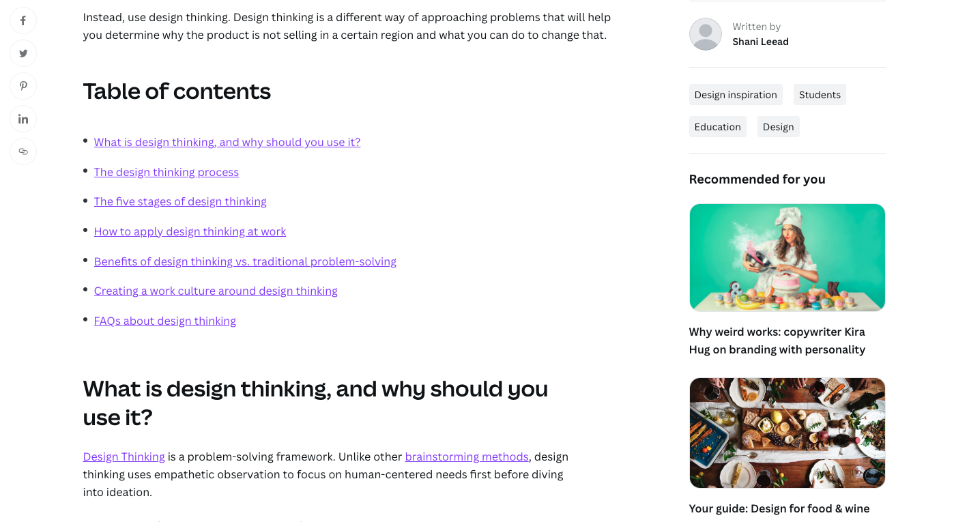Open 'Creating a work culture' contents link
Viewport: 954px width, 522px height.
[216, 291]
